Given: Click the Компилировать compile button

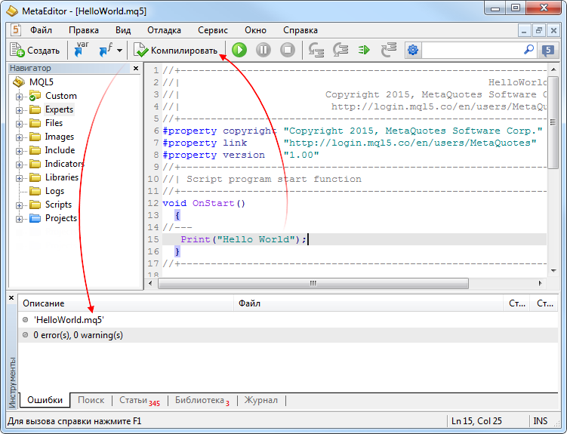Looking at the screenshot, I should tap(175, 51).
